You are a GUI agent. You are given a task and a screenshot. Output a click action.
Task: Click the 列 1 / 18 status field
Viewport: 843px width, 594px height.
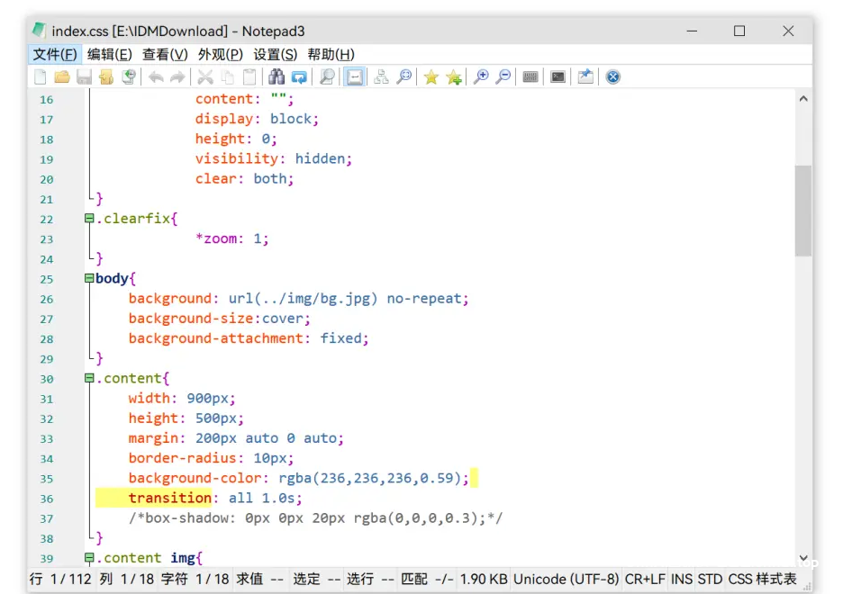(127, 579)
